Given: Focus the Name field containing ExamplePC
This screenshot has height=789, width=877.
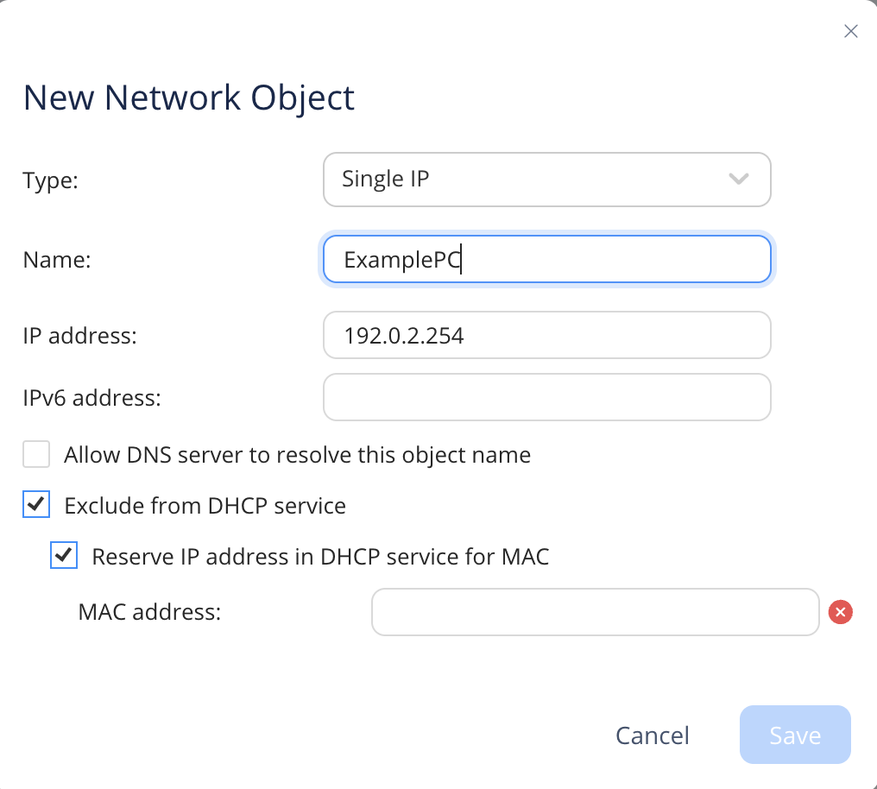Looking at the screenshot, I should tap(546, 260).
